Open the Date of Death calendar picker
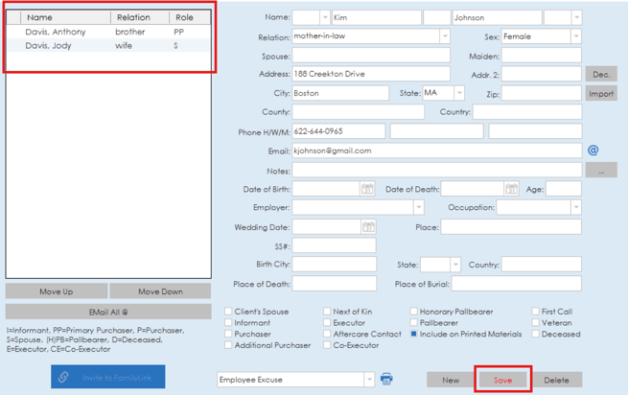 [x=511, y=190]
